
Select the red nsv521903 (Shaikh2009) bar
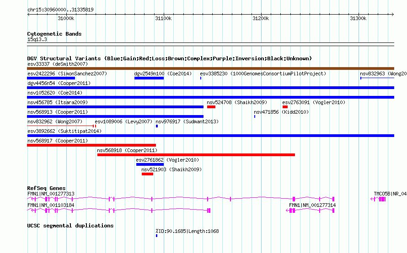[147, 174]
